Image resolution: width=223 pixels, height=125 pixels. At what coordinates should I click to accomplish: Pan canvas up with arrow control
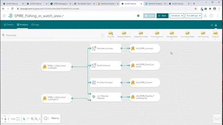pyautogui.click(x=5, y=116)
